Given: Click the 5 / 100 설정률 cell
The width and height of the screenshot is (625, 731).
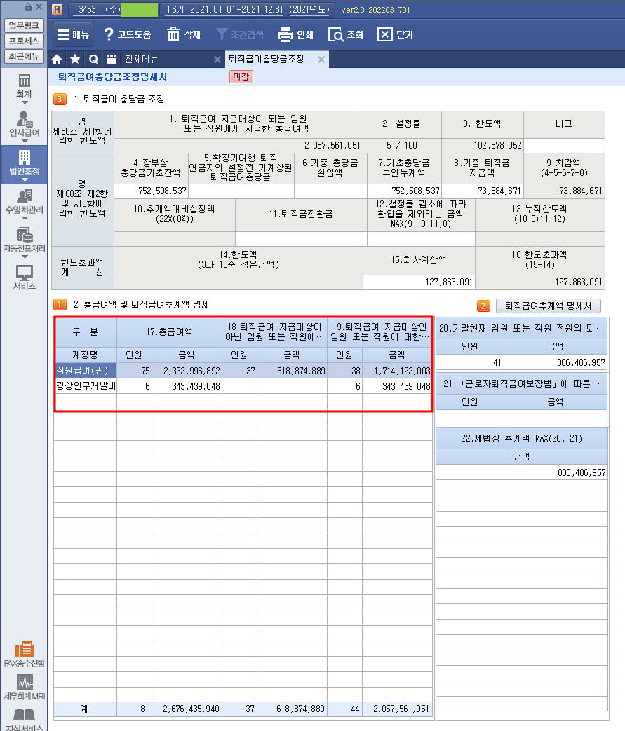Looking at the screenshot, I should (402, 146).
